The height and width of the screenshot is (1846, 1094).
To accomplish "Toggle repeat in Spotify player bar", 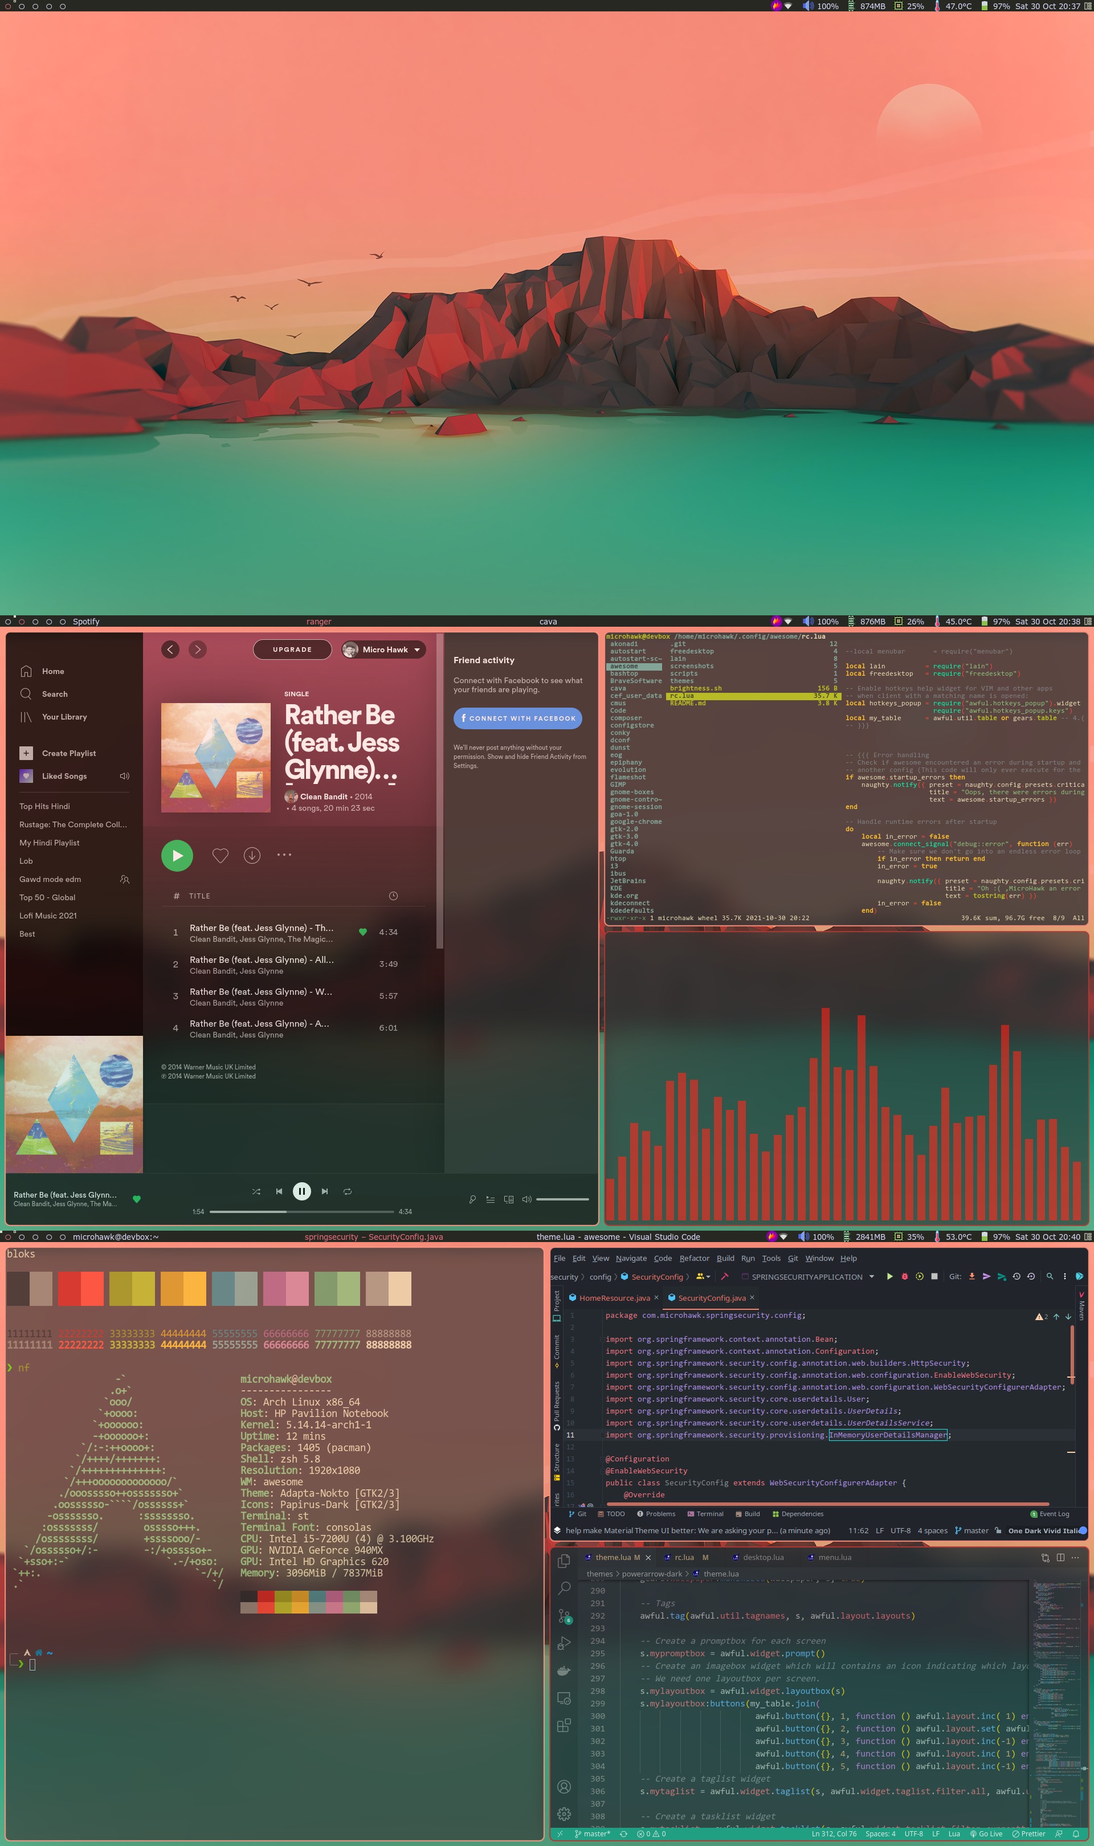I will (x=347, y=1191).
